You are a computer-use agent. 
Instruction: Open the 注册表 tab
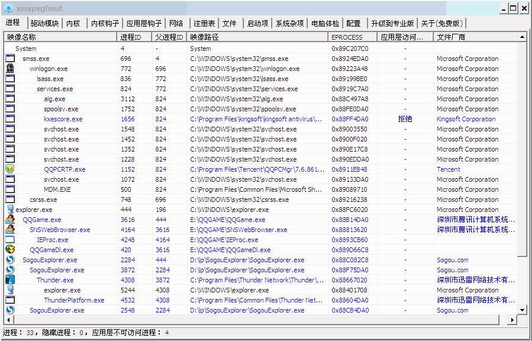click(204, 24)
